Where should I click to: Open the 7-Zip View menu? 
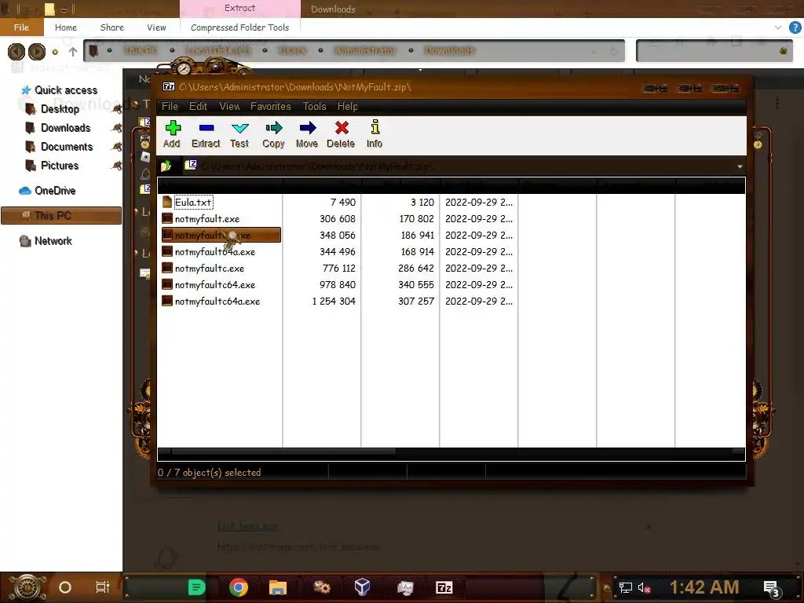pyautogui.click(x=229, y=106)
